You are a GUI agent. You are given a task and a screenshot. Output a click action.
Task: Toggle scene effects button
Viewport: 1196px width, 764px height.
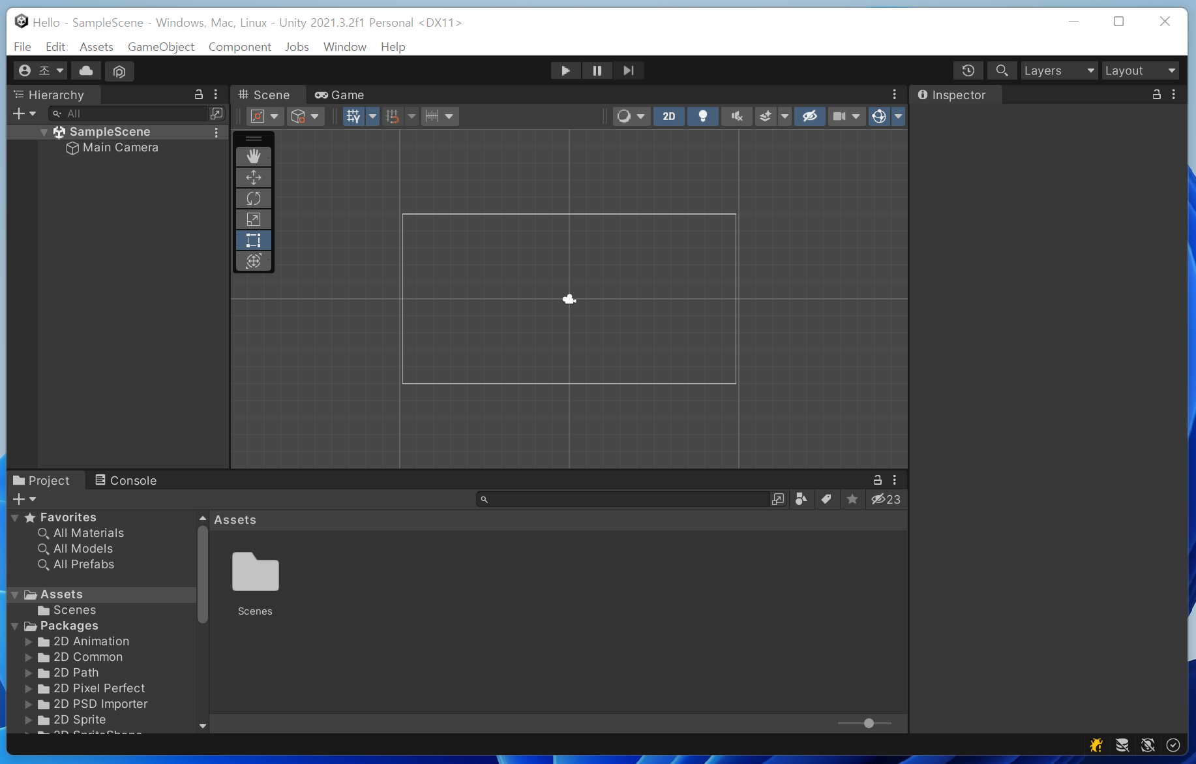pos(766,116)
